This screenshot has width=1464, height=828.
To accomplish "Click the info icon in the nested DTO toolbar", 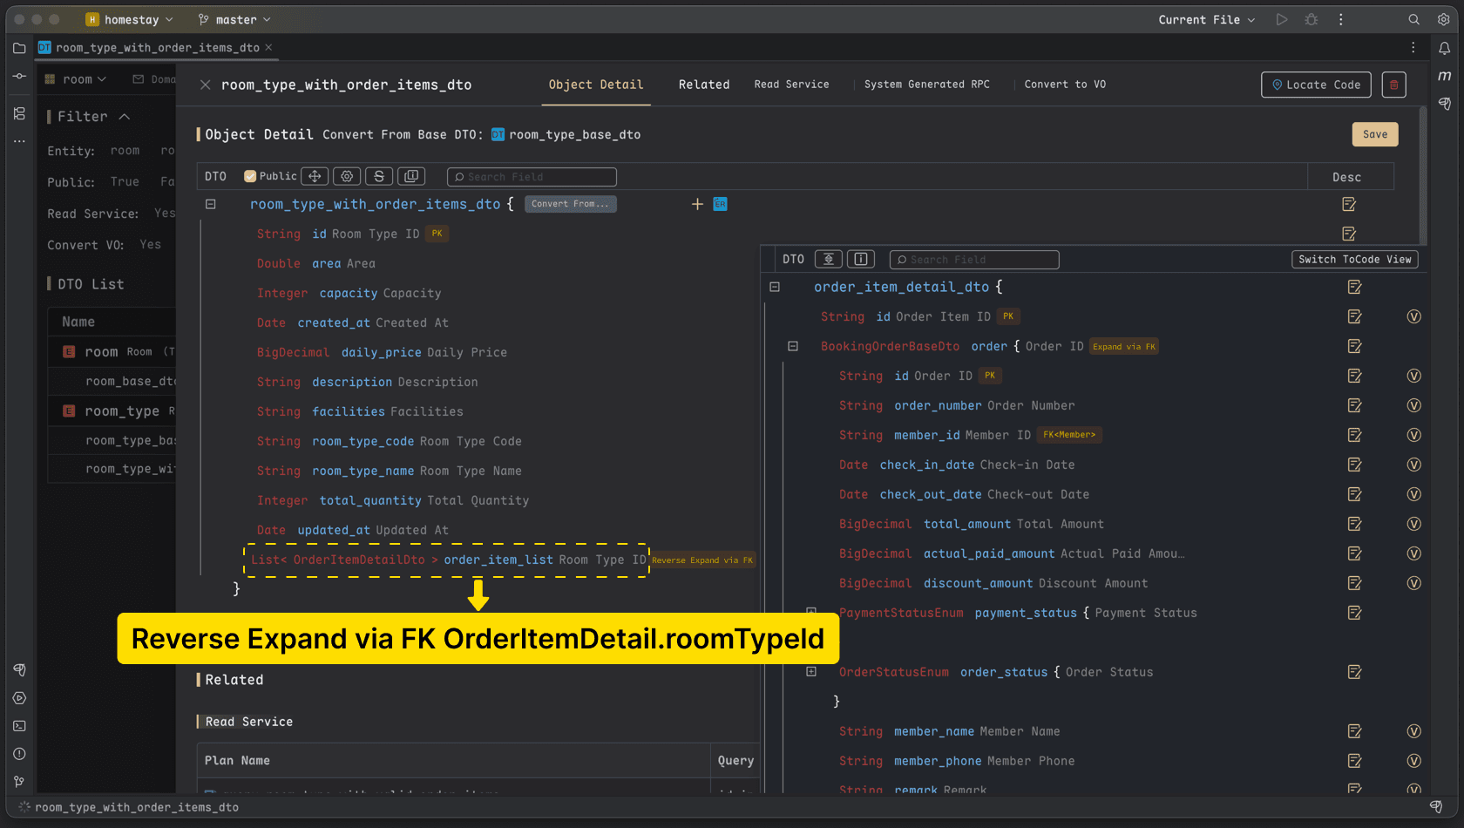I will click(861, 259).
